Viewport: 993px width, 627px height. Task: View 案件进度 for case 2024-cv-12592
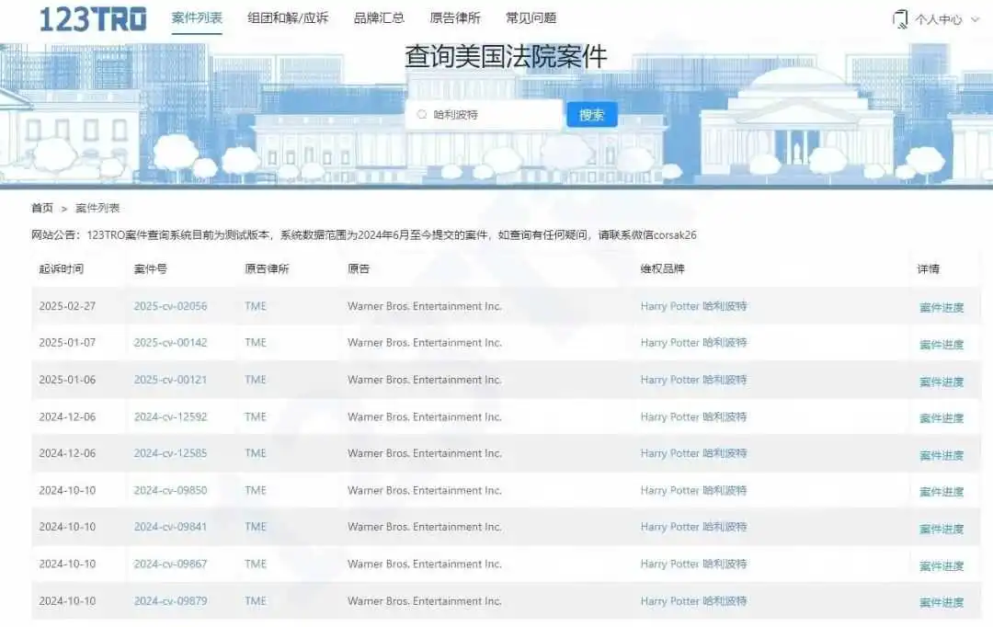tap(942, 418)
